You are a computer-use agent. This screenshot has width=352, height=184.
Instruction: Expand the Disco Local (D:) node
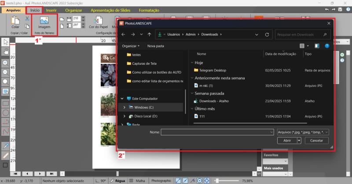point(124,116)
